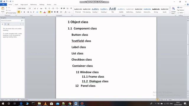Image resolution: width=189 pixels, height=106 pixels.
Task: Open the File tab
Action: 3,5
